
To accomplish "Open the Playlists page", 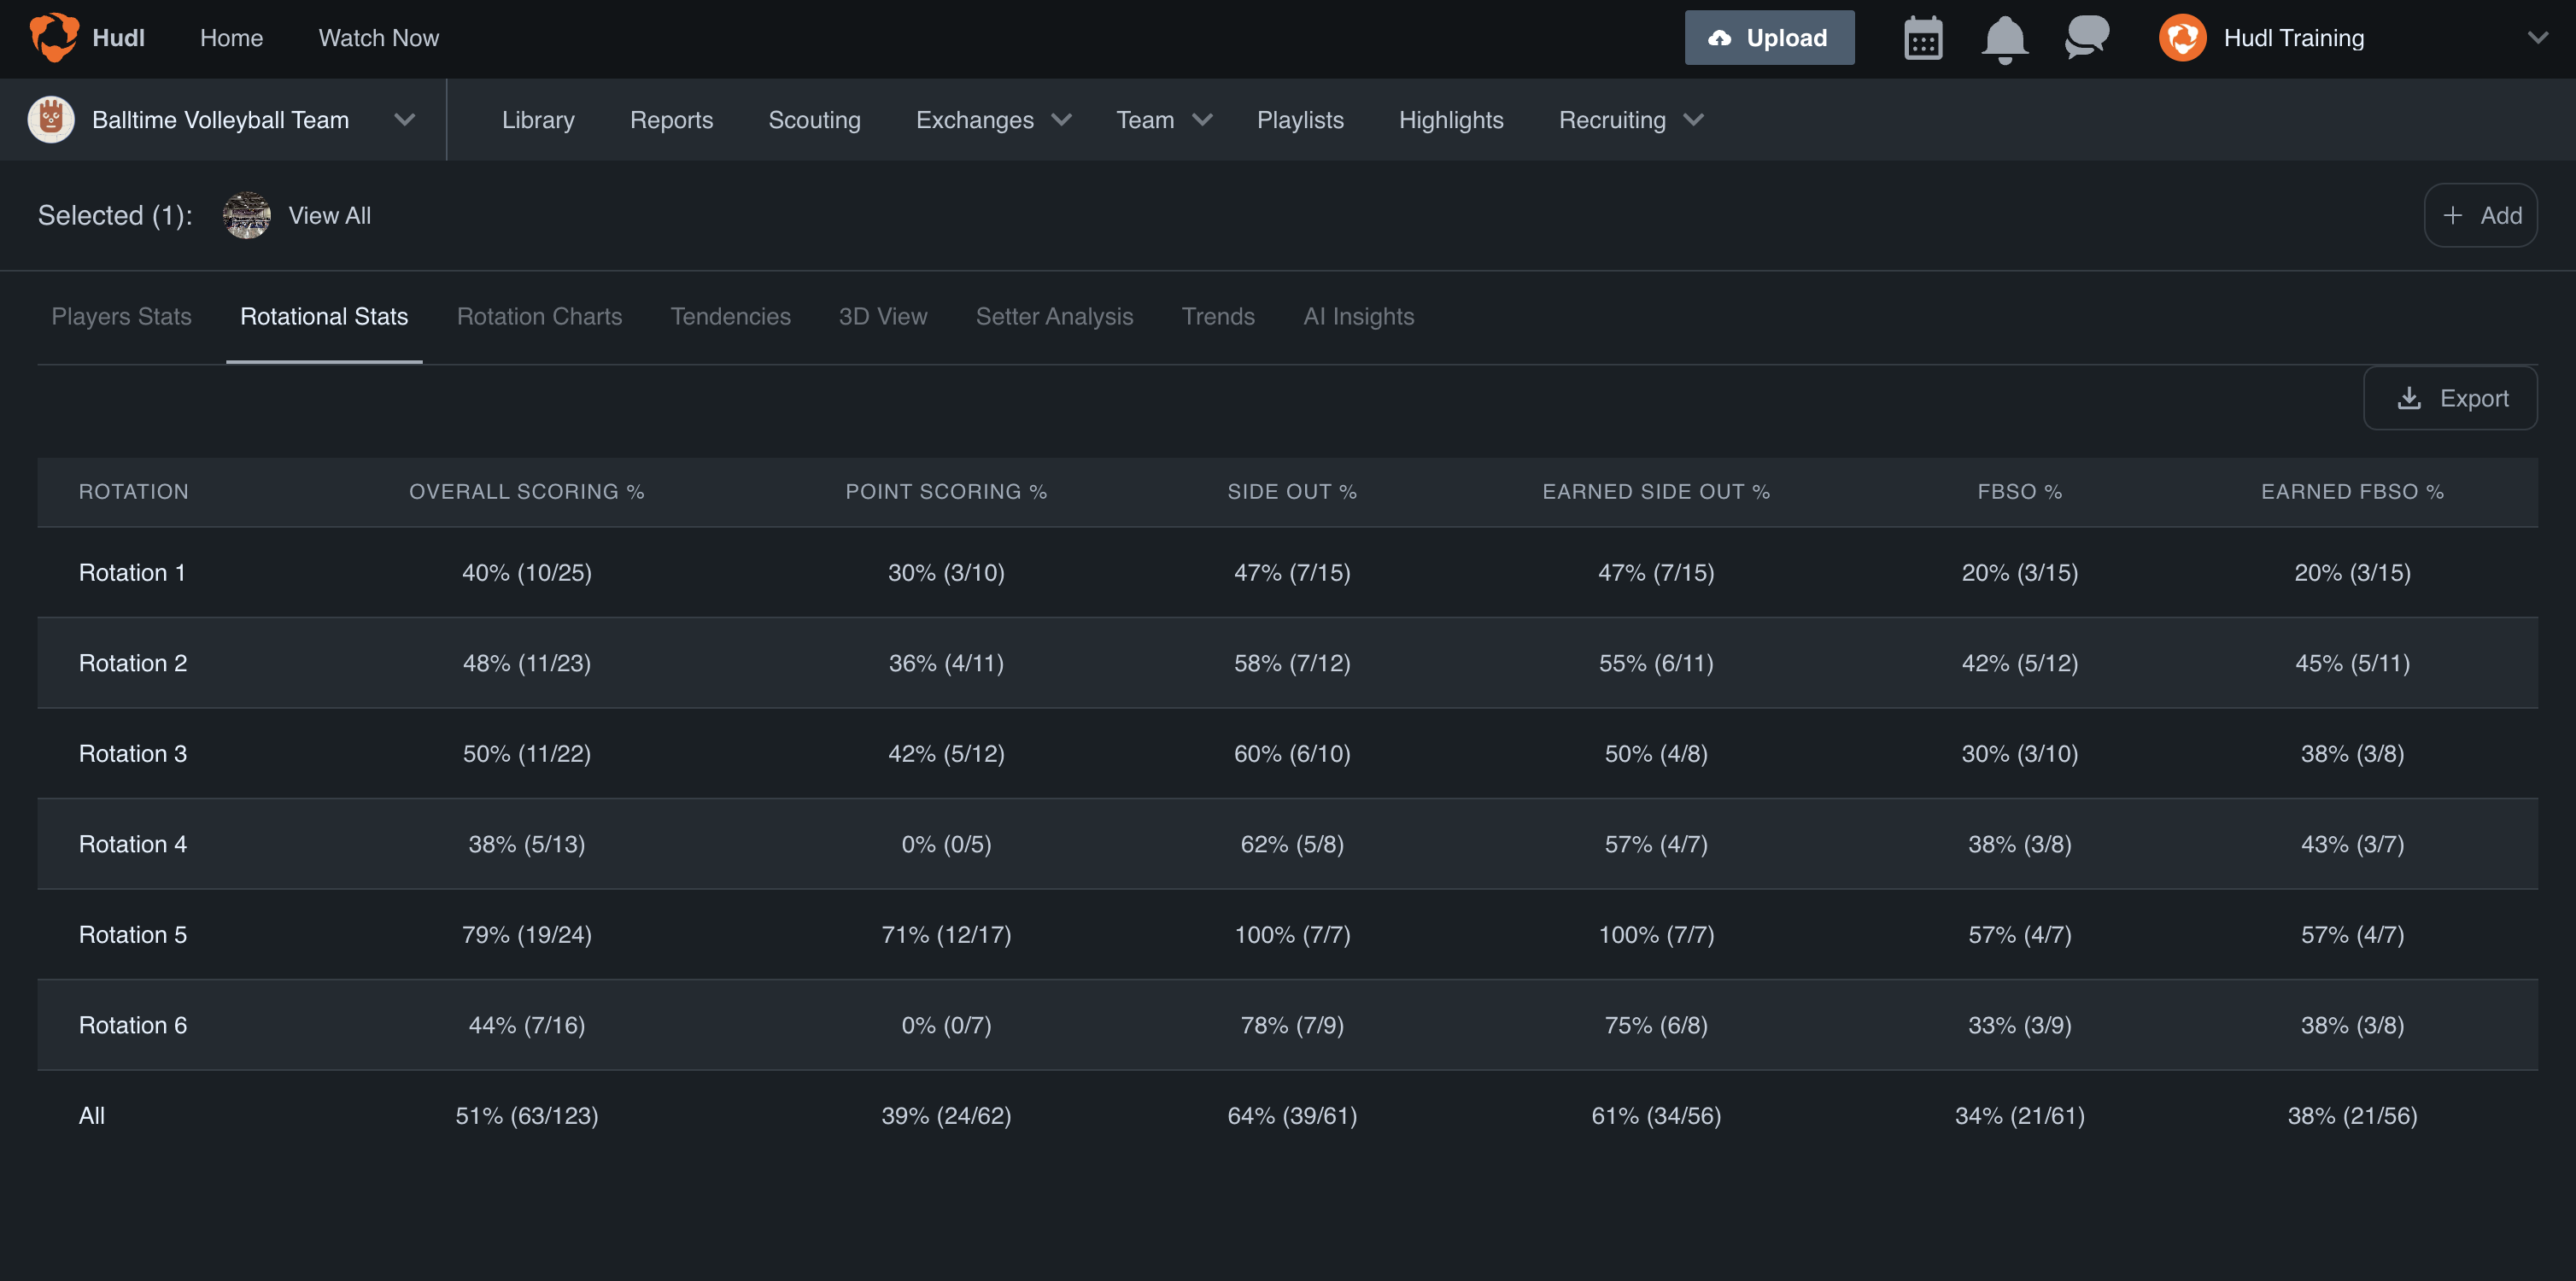I will click(1299, 120).
